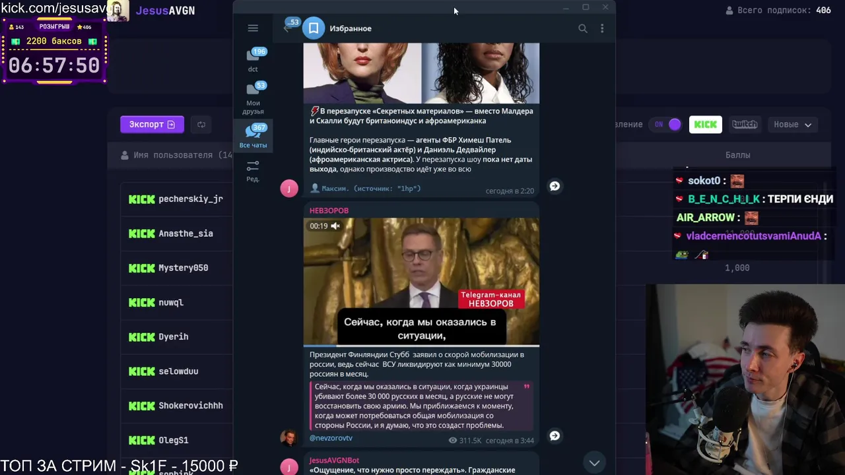The height and width of the screenshot is (475, 845).
Task: Select the KICK platform filter
Action: [x=705, y=124]
